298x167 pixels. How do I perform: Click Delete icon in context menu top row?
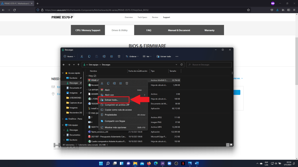coord(127,83)
